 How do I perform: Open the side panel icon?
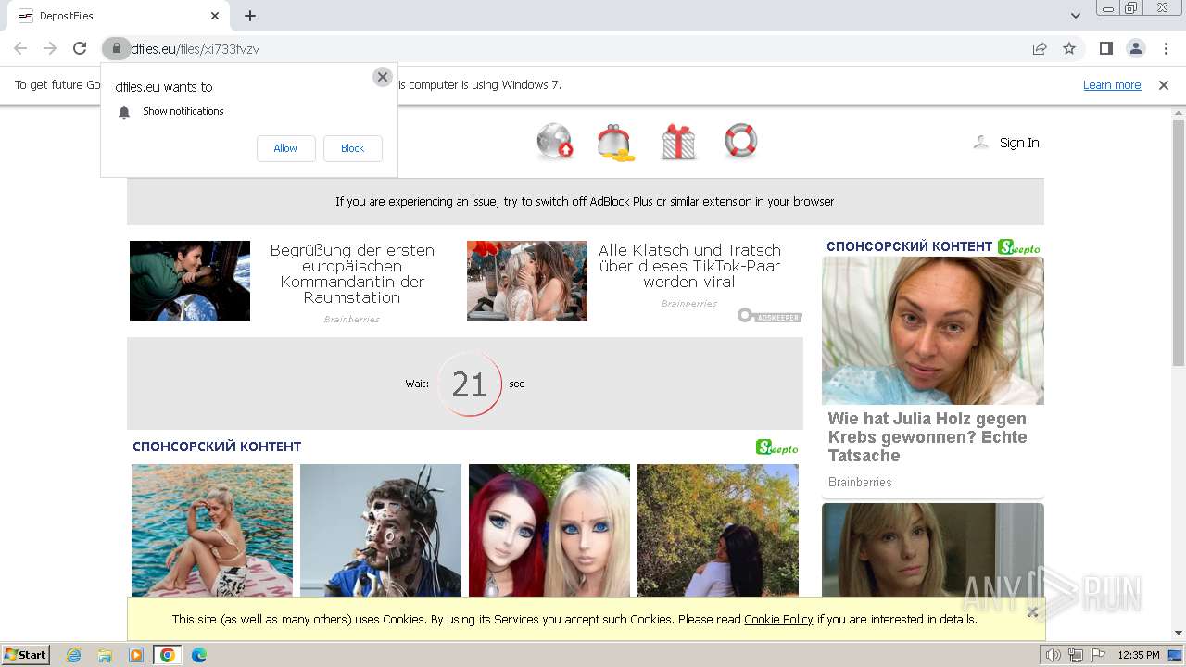point(1105,48)
